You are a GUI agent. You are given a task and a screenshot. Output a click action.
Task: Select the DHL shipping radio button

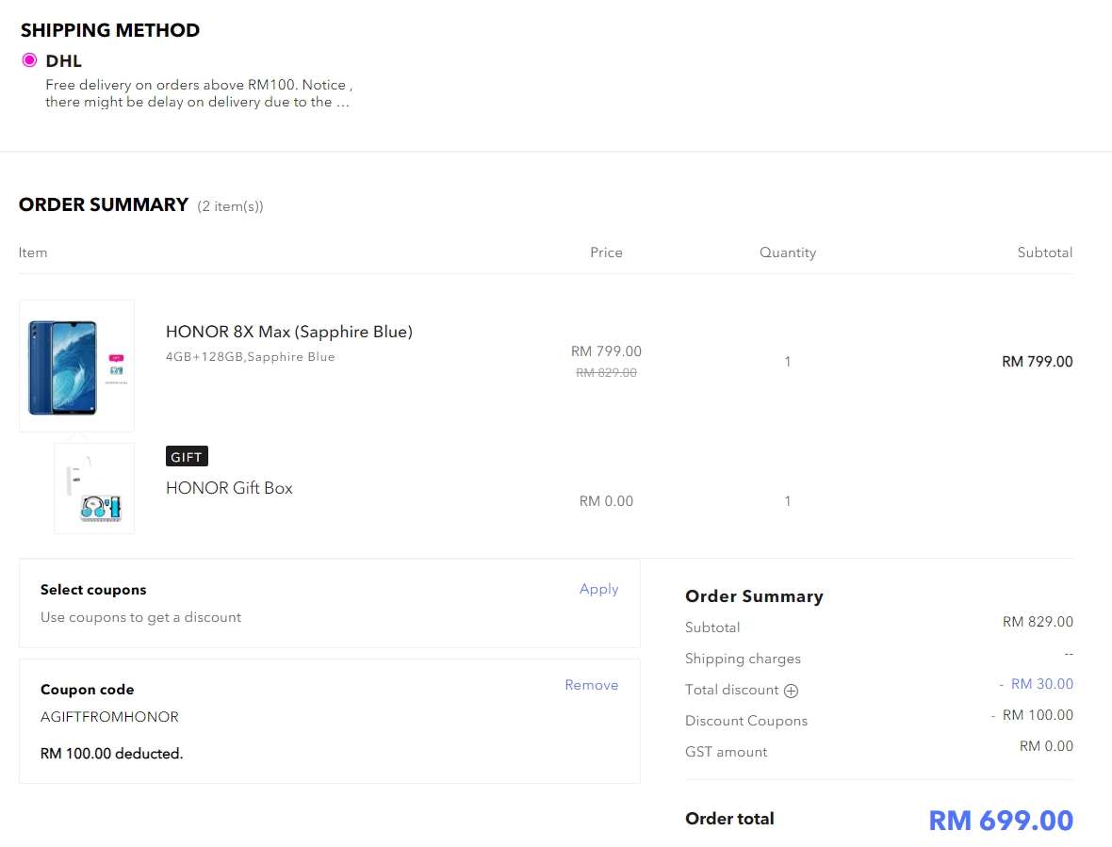click(29, 60)
